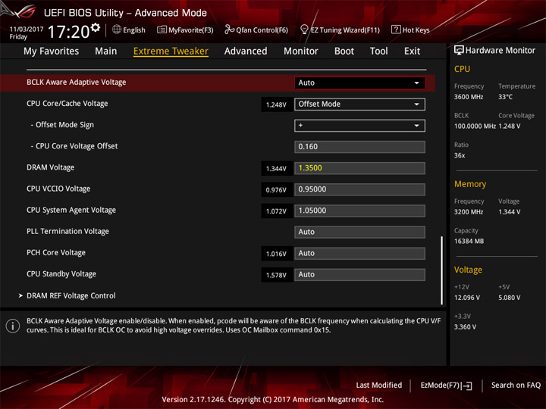Click Last Modified button
Screen dimensions: 546x409
click(379, 385)
